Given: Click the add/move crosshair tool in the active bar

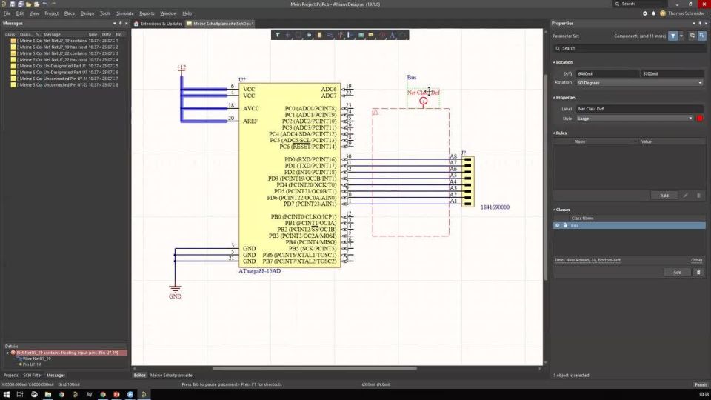Looking at the screenshot, I should point(288,35).
